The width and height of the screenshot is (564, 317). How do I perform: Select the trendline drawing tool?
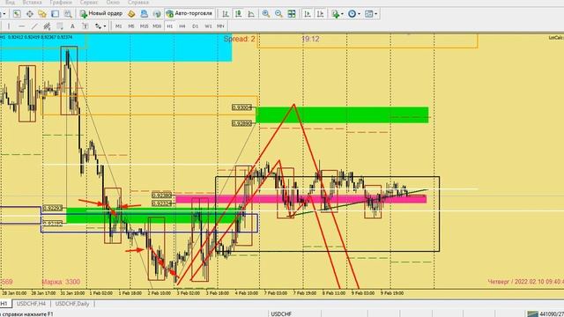click(x=34, y=26)
